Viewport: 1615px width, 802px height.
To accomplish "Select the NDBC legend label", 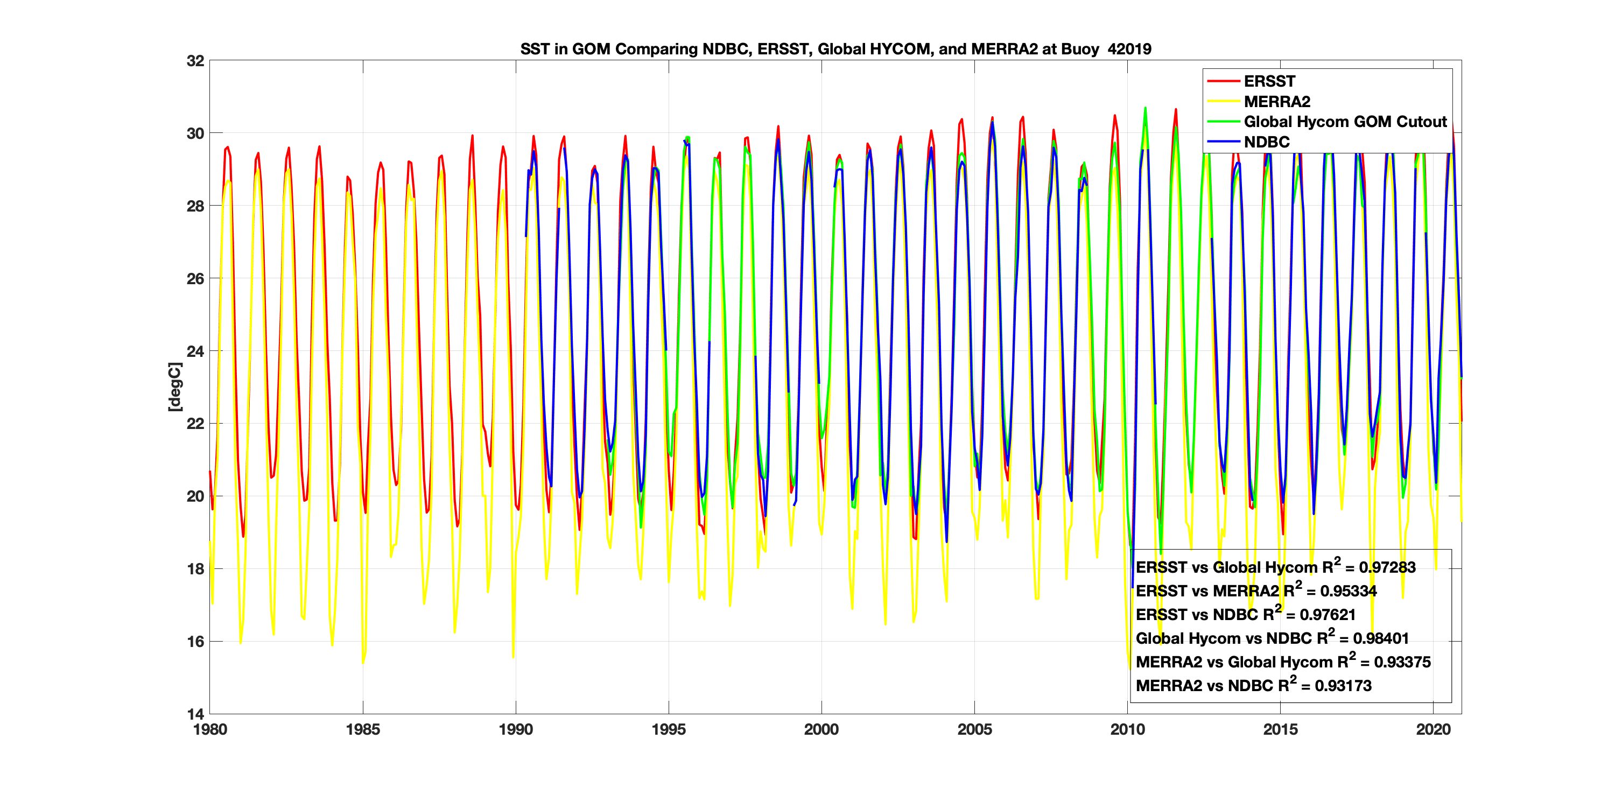I will tap(1266, 142).
